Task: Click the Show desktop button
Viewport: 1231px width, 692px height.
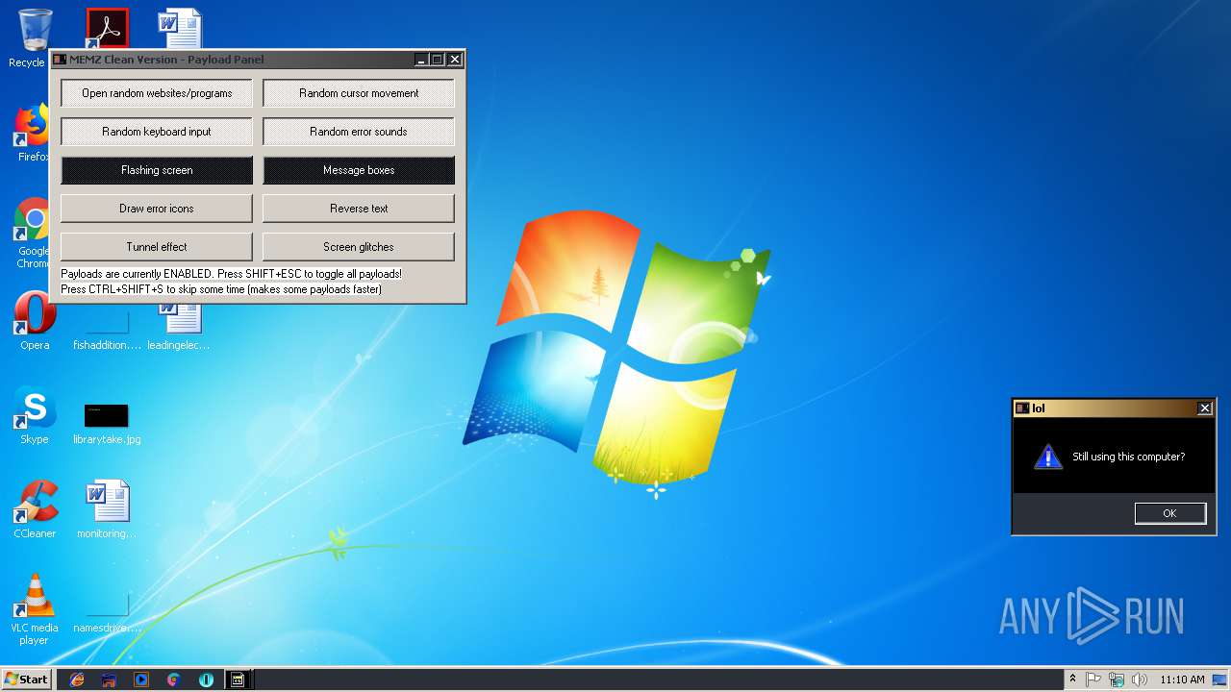Action: (1220, 680)
